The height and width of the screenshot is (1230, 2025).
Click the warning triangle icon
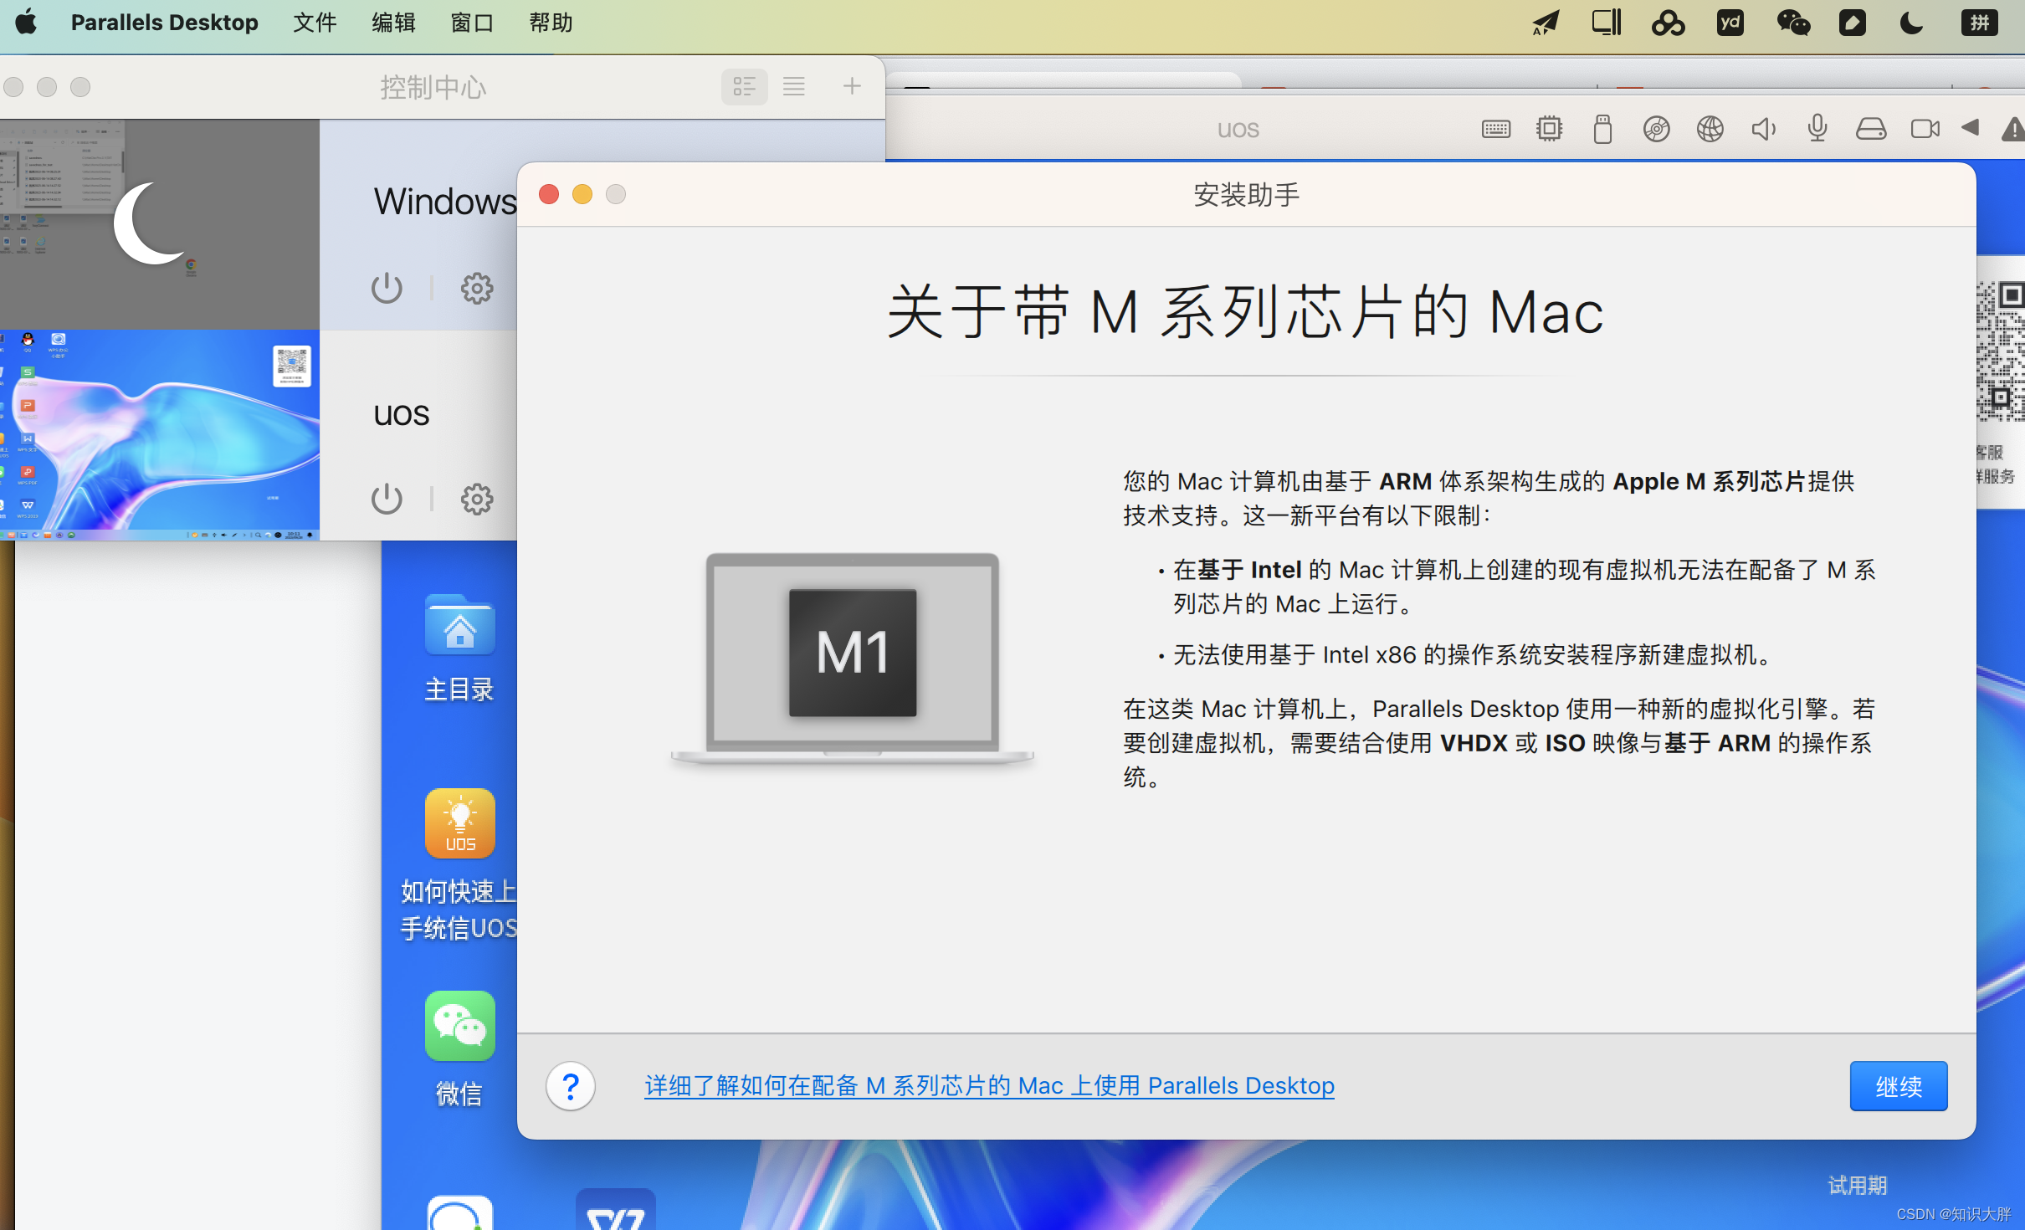tap(2013, 129)
